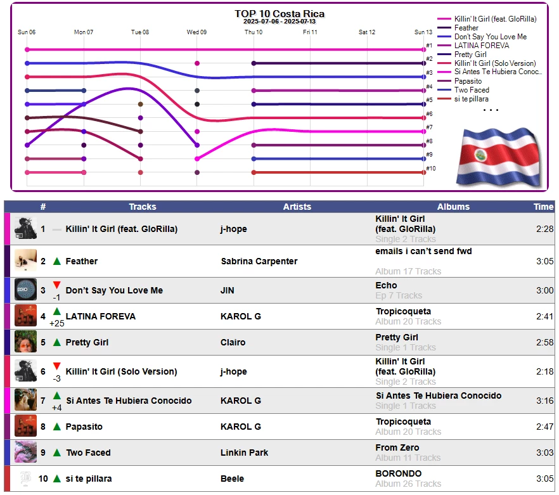Click the Echo album cover thumbnail
This screenshot has height=495, width=559.
pos(25,290)
